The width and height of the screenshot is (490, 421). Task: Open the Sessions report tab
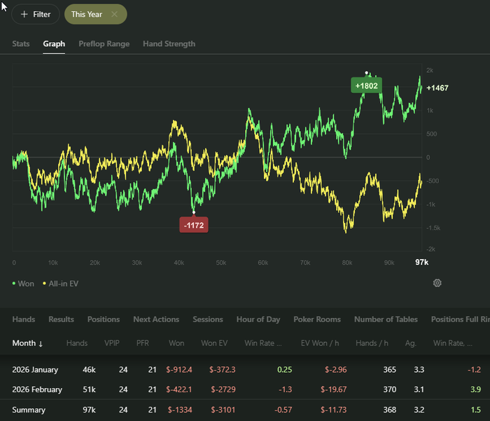coord(208,319)
